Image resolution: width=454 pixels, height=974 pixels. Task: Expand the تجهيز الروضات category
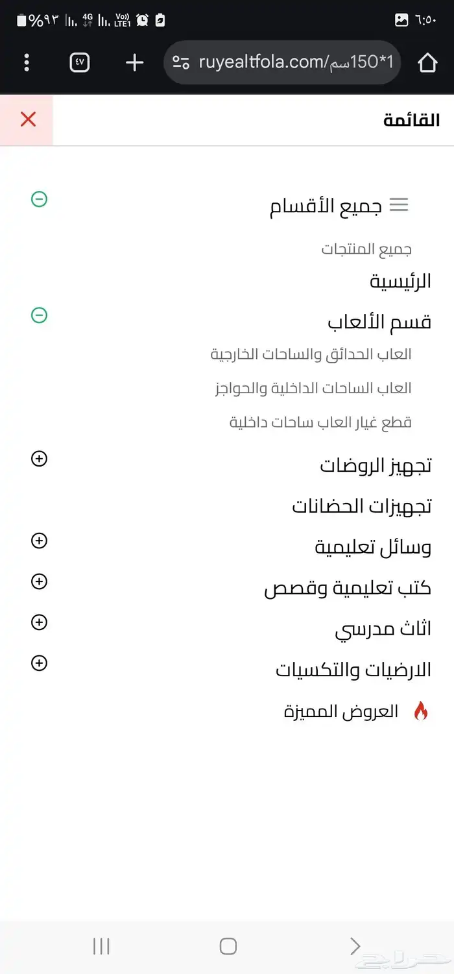39,459
